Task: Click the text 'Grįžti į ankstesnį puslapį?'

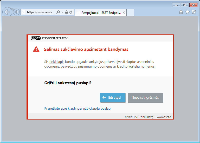Action: [x=68, y=83]
